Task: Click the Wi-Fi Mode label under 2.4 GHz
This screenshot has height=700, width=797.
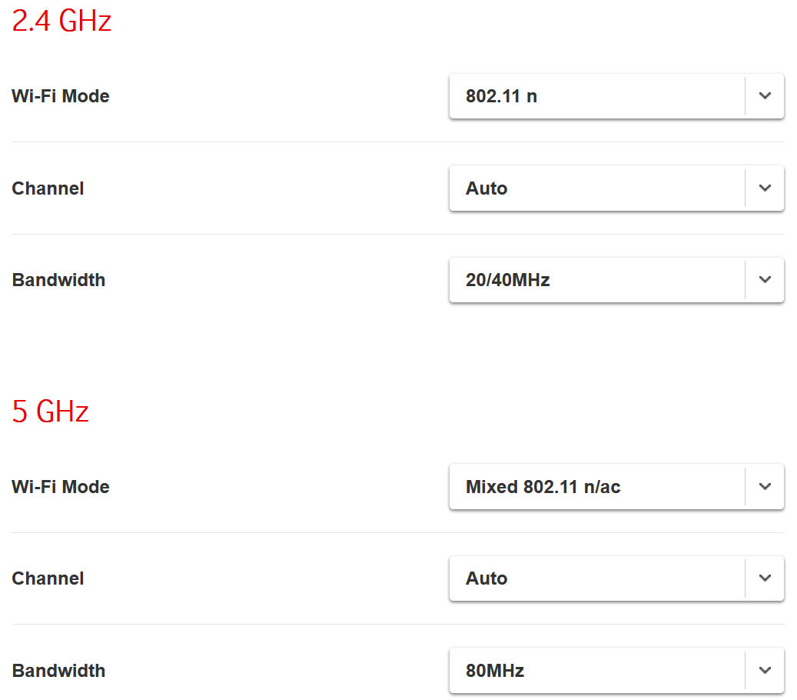Action: point(61,96)
